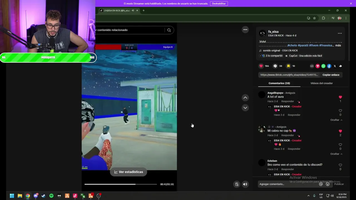The width and height of the screenshot is (356, 200).
Task: Insert a mention with the @ icon
Action: click(321, 184)
